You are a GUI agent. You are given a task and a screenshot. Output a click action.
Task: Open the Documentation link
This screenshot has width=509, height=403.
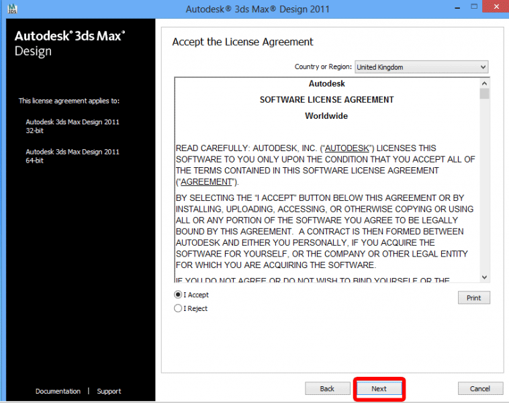(58, 392)
